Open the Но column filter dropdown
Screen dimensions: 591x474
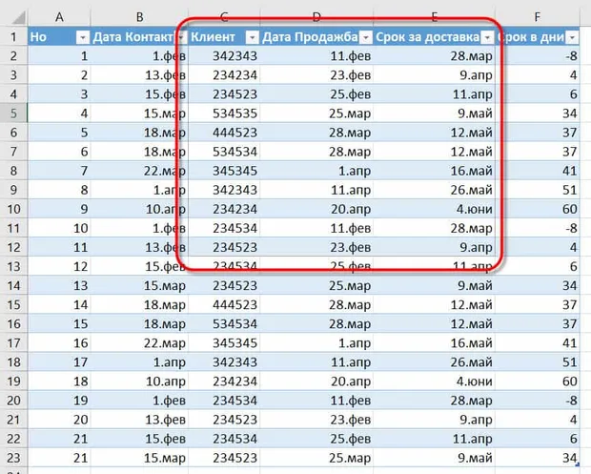[x=83, y=37]
